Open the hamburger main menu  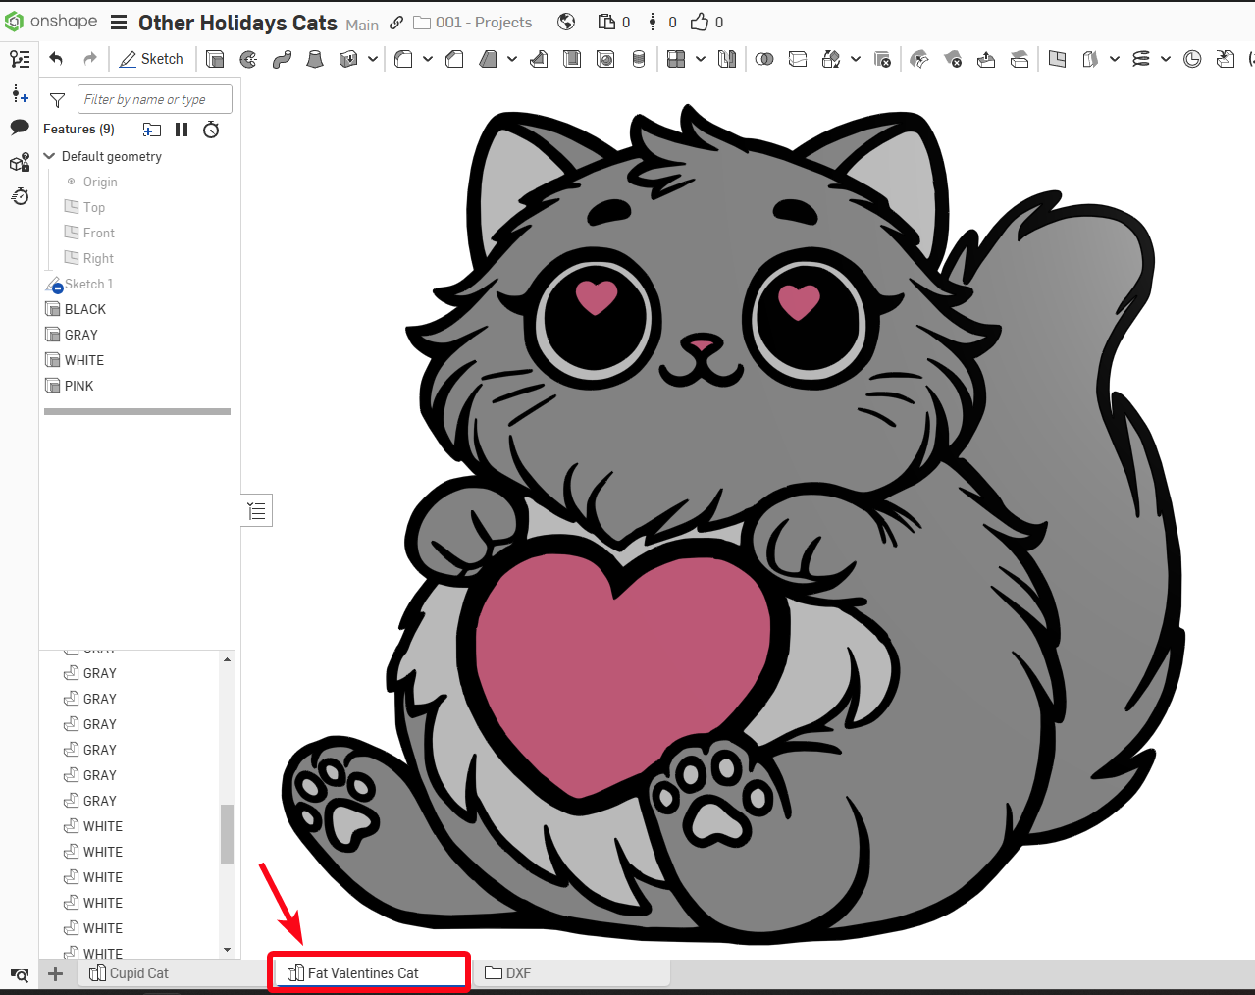pos(119,23)
